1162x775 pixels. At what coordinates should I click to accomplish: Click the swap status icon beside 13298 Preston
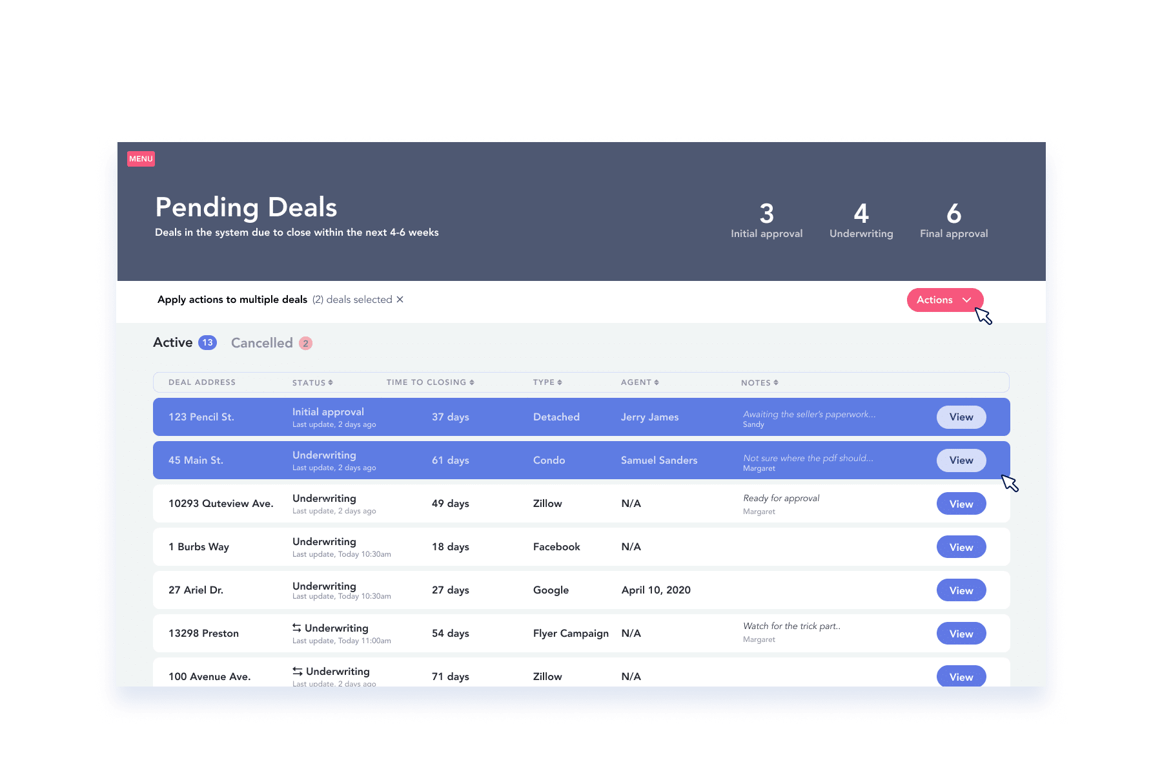[x=297, y=627]
